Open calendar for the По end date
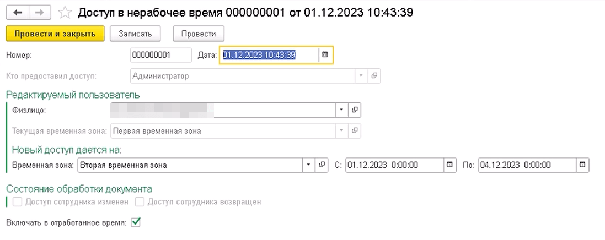 pos(582,165)
